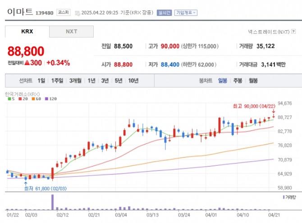
Task: Switch candle chart to 월봉 monthly
Action: (253, 81)
